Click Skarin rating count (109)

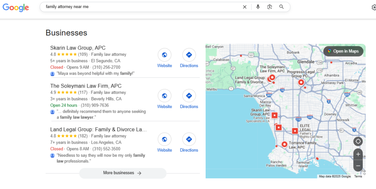point(83,54)
